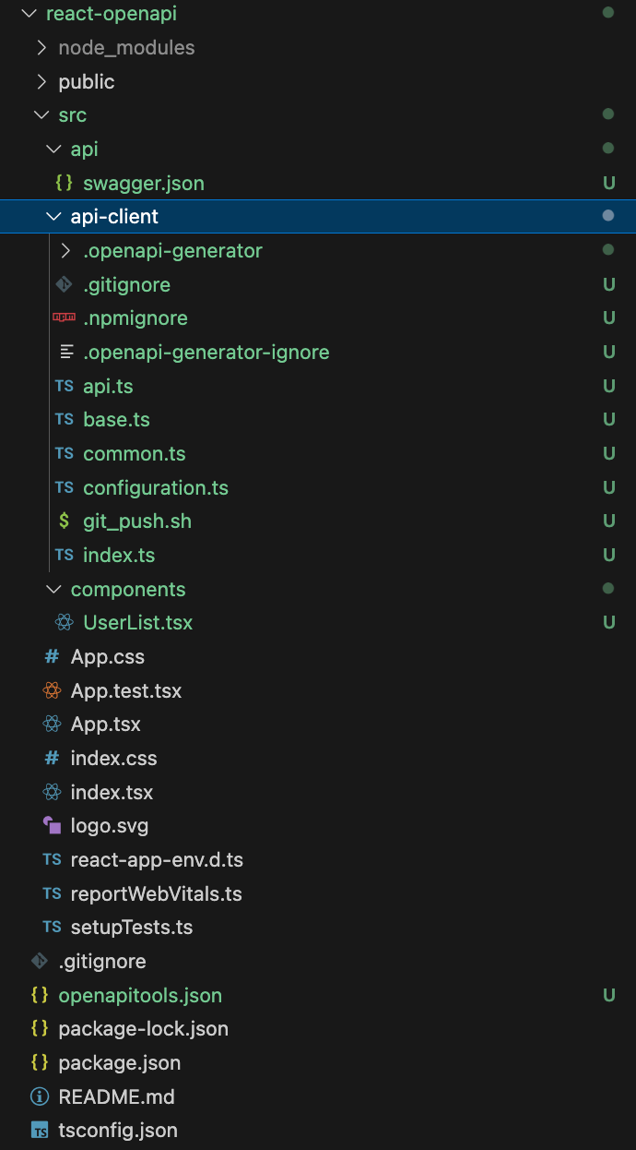This screenshot has height=1150, width=636.
Task: Collapse the src folder
Action: click(x=41, y=114)
